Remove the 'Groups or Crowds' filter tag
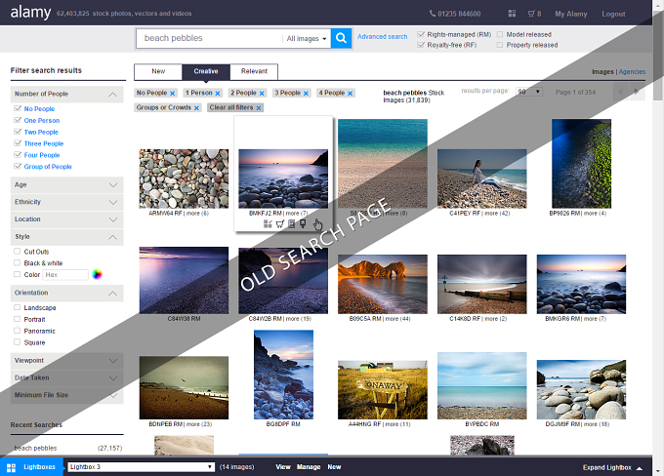664x476 pixels. 196,108
